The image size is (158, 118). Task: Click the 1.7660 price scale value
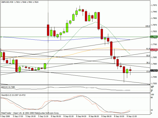click(154, 64)
